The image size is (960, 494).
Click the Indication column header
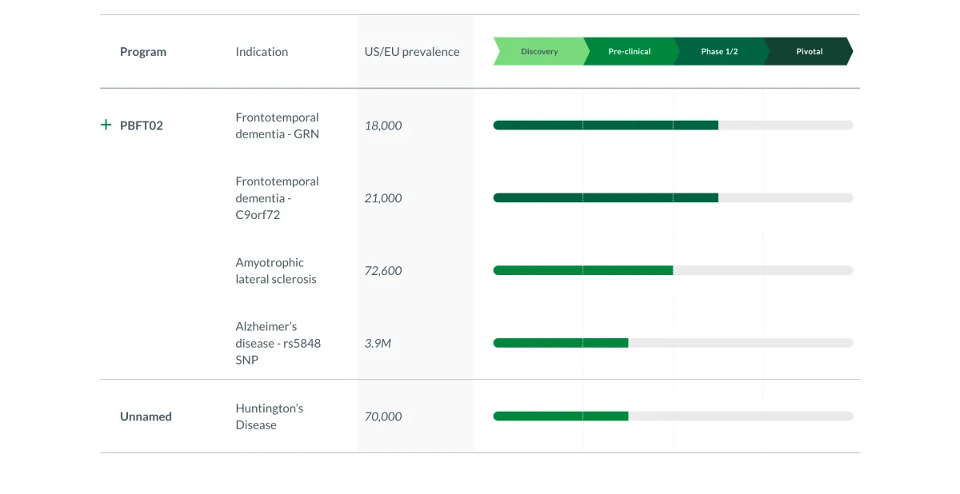coord(262,52)
